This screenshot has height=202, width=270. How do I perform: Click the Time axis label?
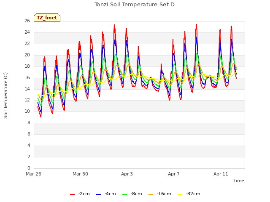[239, 181]
